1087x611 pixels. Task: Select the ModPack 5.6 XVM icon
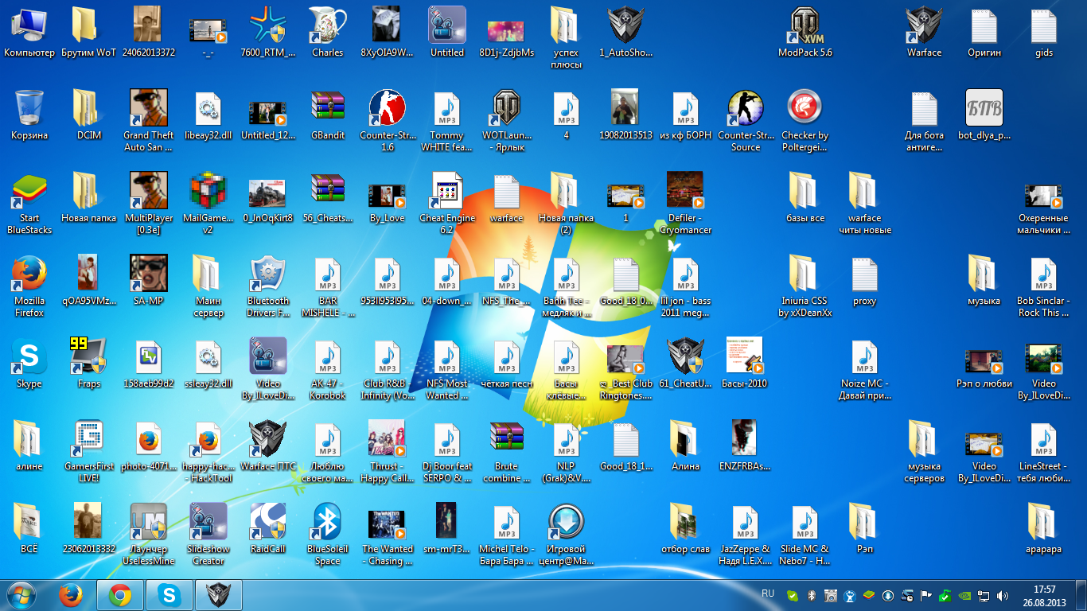pyautogui.click(x=805, y=26)
